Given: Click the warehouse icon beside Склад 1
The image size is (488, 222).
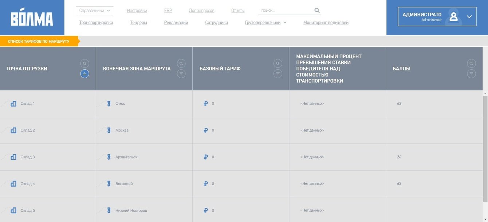Looking at the screenshot, I should coord(13,104).
